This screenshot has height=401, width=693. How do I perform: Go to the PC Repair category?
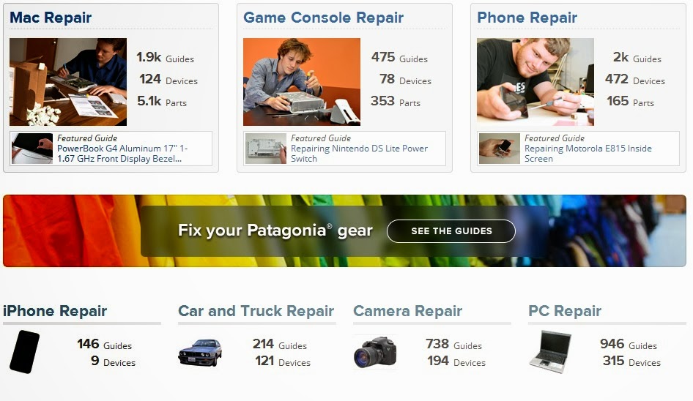(565, 311)
